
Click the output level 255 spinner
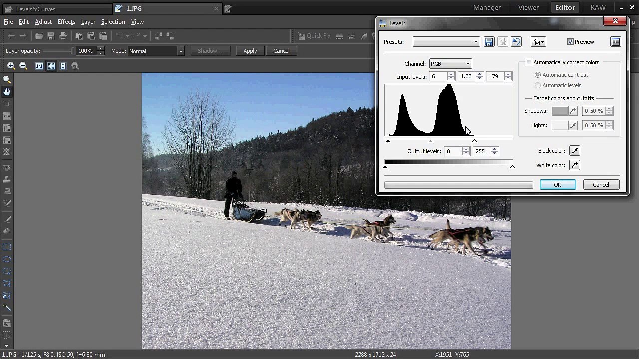[x=495, y=151]
